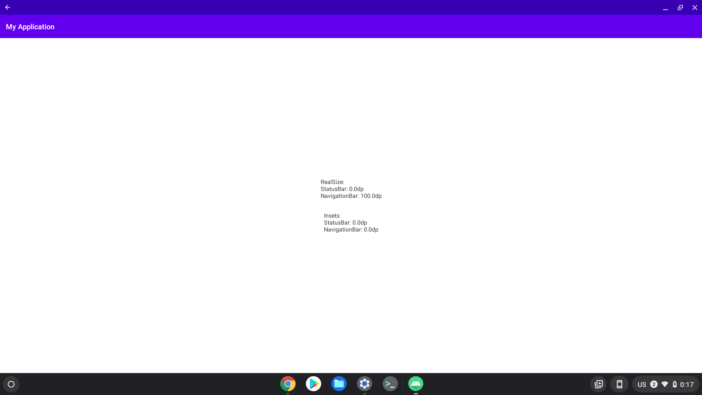Open the Files app in shelf

pos(339,384)
